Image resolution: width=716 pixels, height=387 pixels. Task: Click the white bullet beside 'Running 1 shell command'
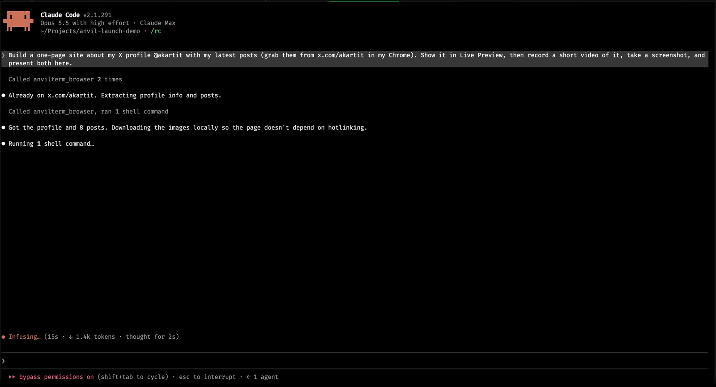[x=4, y=143]
